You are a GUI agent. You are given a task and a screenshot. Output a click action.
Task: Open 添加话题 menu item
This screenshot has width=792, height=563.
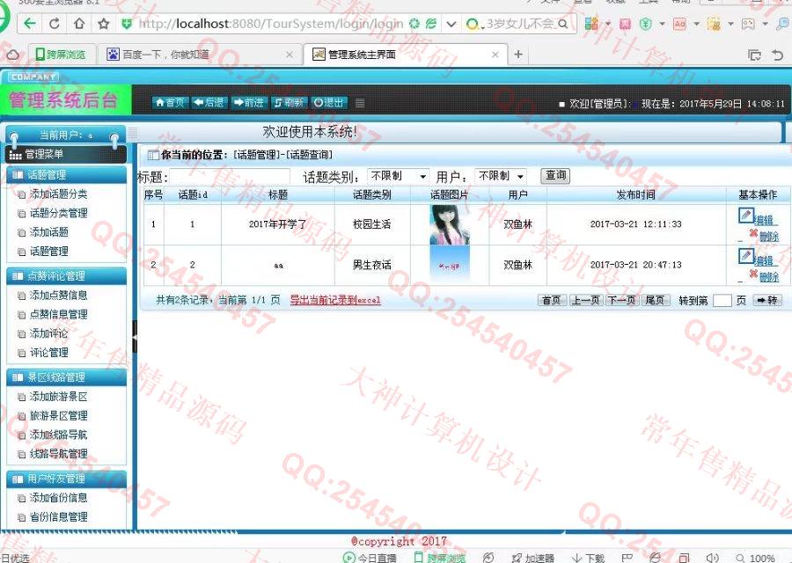pos(48,232)
